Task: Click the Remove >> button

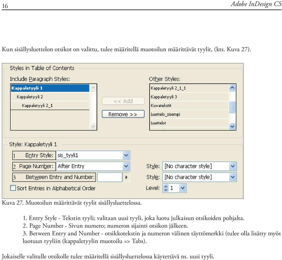Action: [123, 114]
